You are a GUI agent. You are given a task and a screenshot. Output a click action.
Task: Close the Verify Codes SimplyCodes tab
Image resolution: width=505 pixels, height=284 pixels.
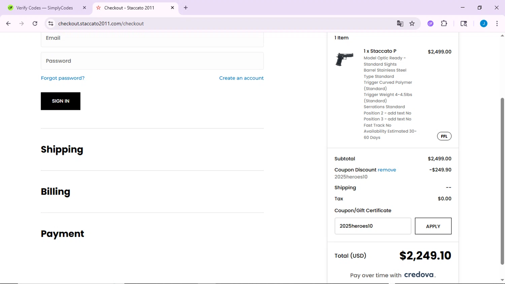coord(85,8)
